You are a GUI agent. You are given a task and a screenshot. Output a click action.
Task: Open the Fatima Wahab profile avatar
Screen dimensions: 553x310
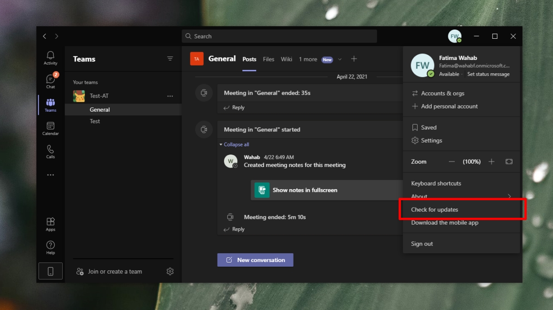click(422, 65)
